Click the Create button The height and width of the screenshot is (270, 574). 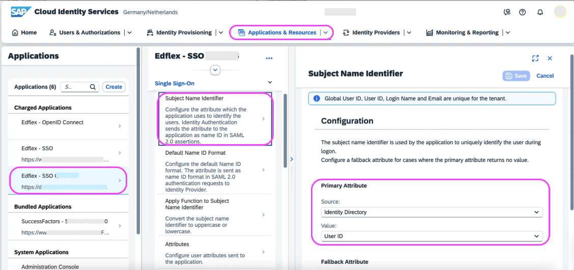[x=114, y=87]
